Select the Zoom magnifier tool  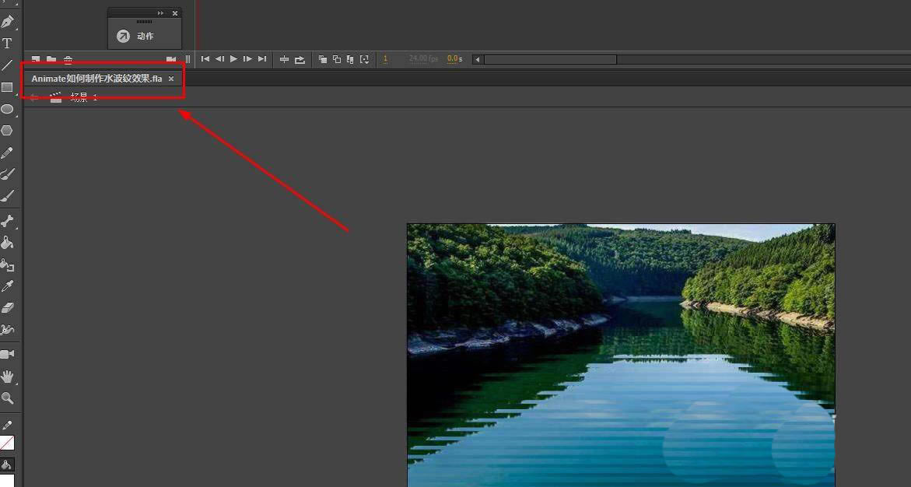7,398
